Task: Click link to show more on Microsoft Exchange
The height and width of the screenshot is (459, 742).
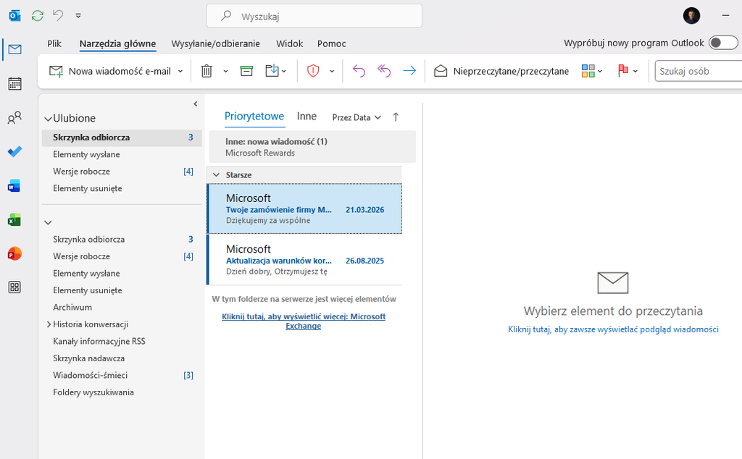Action: tap(304, 321)
